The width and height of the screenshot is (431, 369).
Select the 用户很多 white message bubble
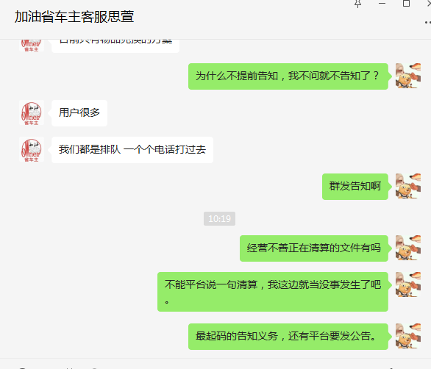point(79,113)
